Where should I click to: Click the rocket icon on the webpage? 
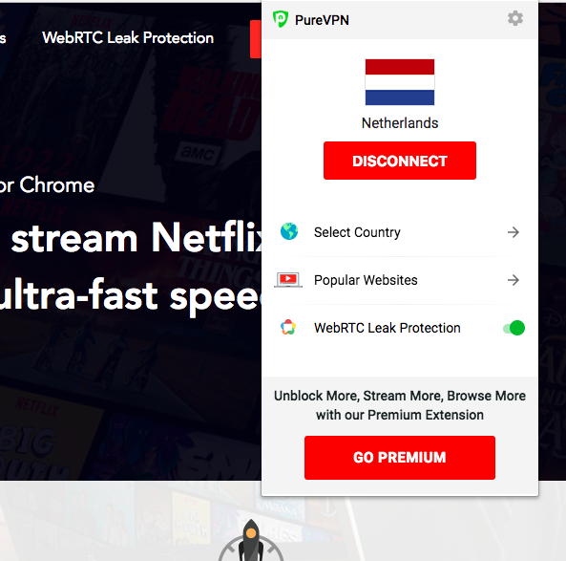click(x=251, y=540)
